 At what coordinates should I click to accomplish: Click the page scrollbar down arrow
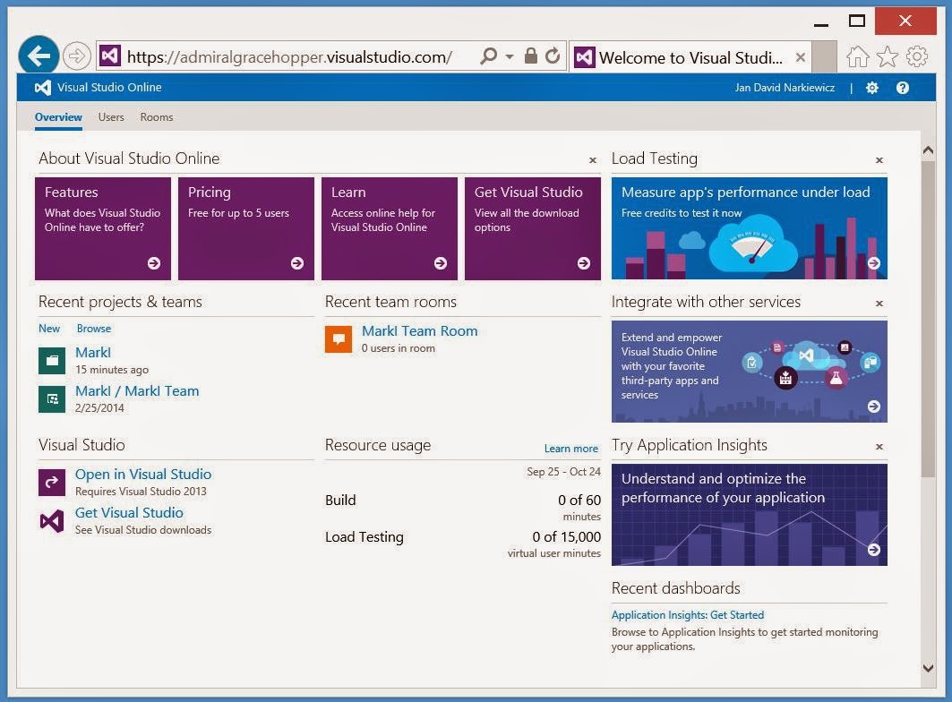point(928,668)
